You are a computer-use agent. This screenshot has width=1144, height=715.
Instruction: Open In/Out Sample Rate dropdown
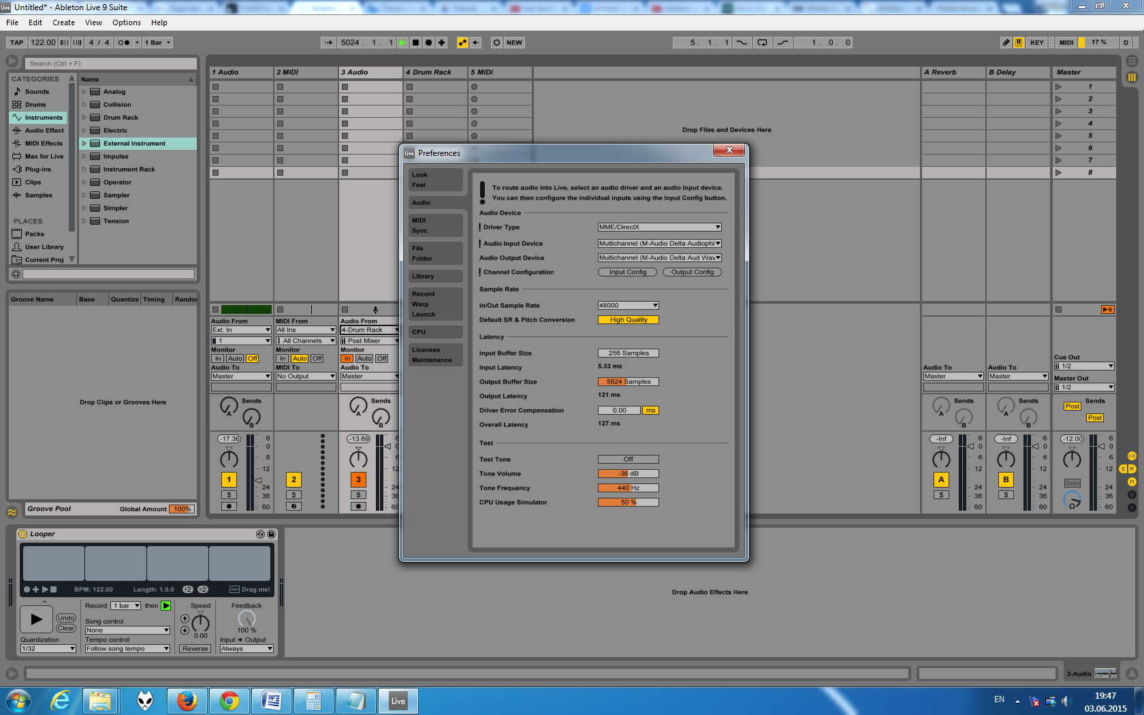(x=629, y=306)
